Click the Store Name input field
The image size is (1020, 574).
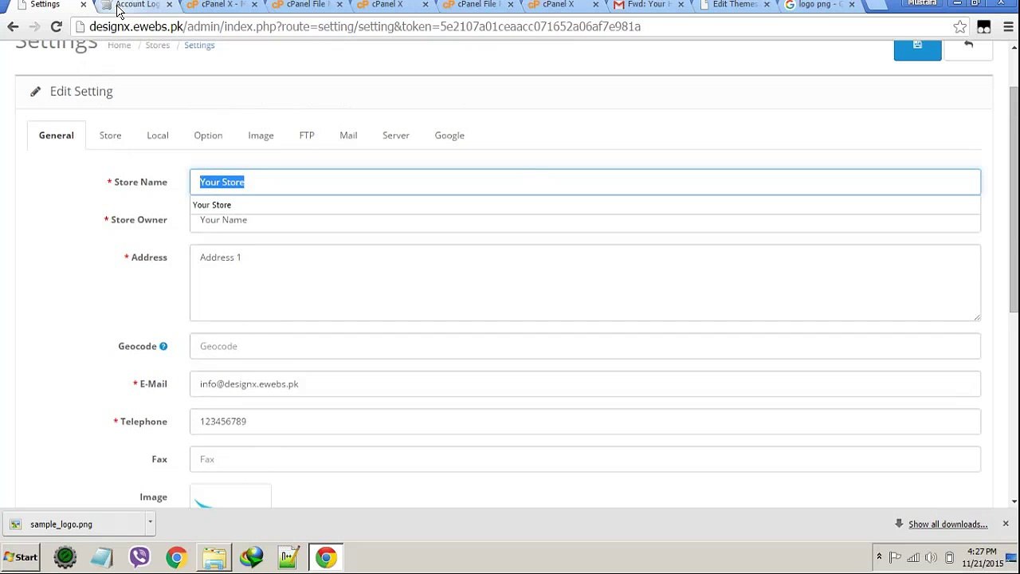(x=585, y=182)
